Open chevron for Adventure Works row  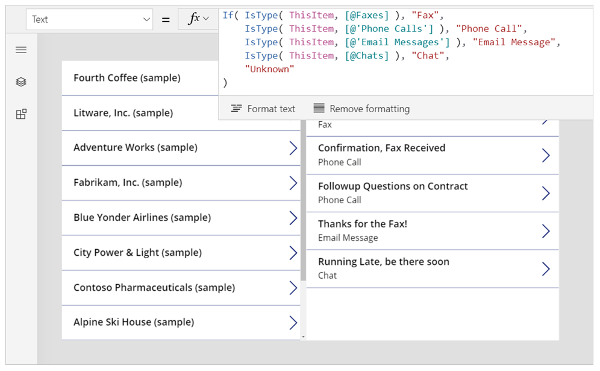point(293,148)
